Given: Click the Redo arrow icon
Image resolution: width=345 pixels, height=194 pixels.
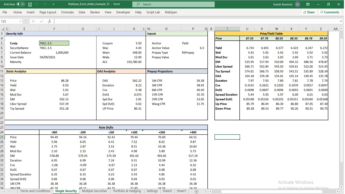Looking at the screenshot, I should pos(45,4).
